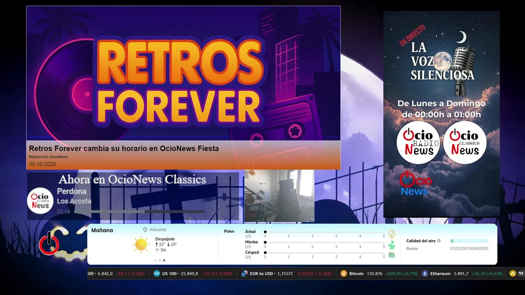525x295 pixels.
Task: Click the red power logo icon
Action: (49, 243)
